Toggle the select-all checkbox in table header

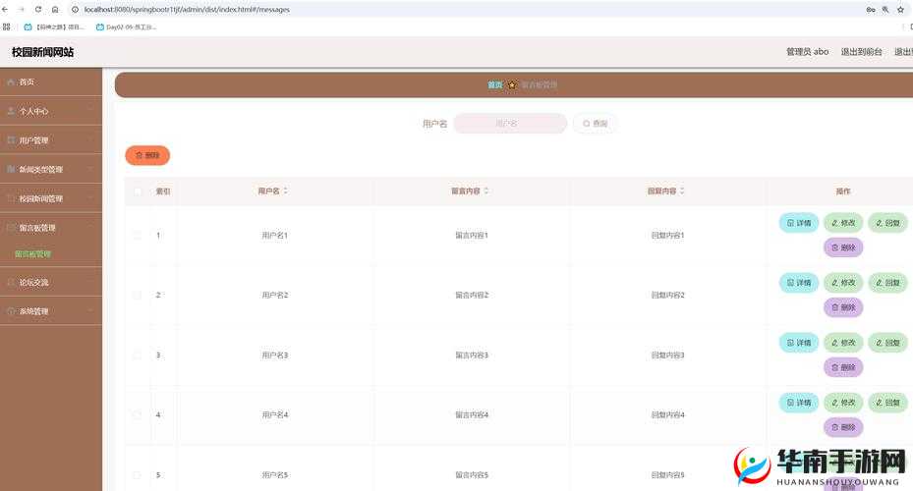click(x=138, y=191)
